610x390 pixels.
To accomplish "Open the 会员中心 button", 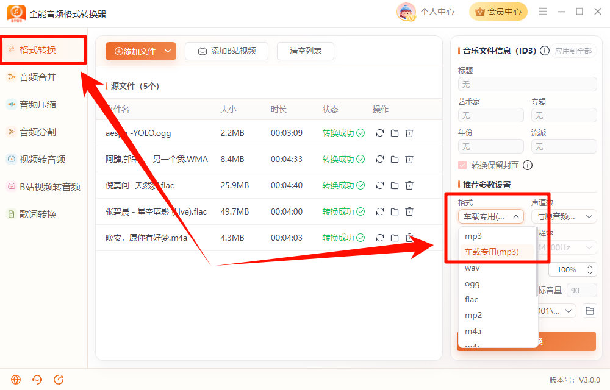I will [498, 12].
